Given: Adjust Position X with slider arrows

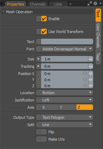Looking at the screenshot, I should coord(90,74).
